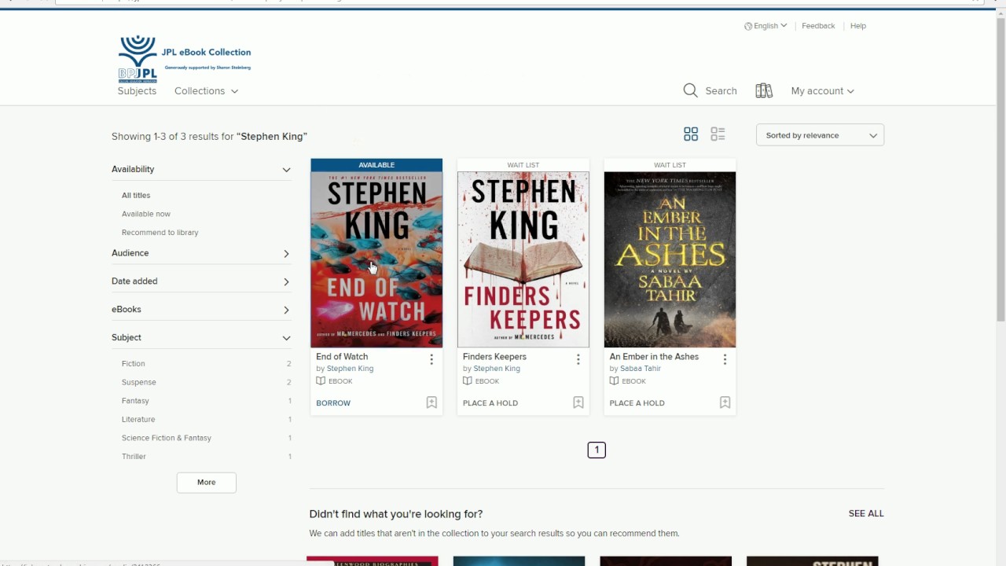This screenshot has height=566, width=1006.
Task: Open the English language dropdown
Action: [x=766, y=26]
